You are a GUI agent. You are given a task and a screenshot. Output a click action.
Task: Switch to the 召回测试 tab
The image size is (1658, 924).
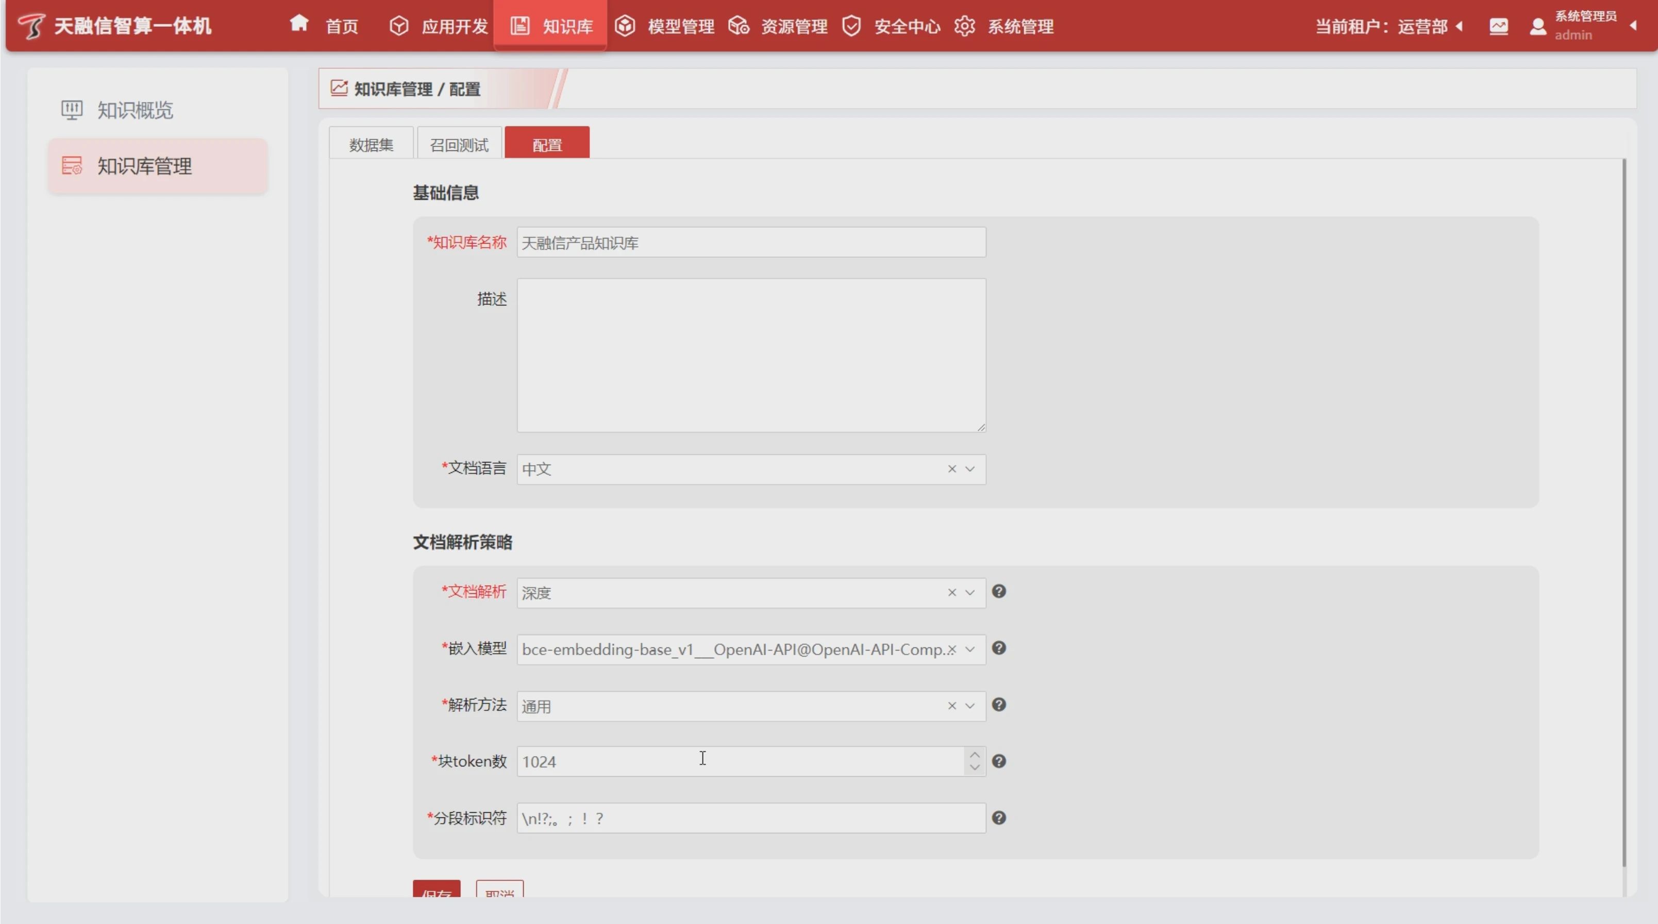coord(459,145)
